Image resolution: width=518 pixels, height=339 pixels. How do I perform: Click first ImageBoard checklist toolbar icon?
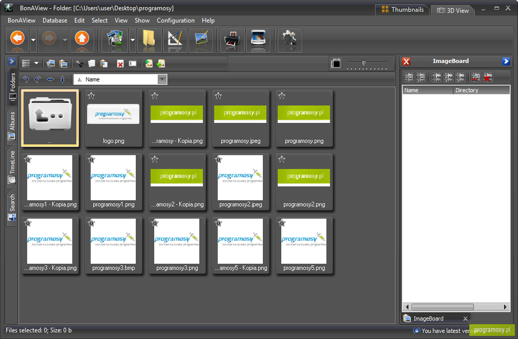point(409,77)
